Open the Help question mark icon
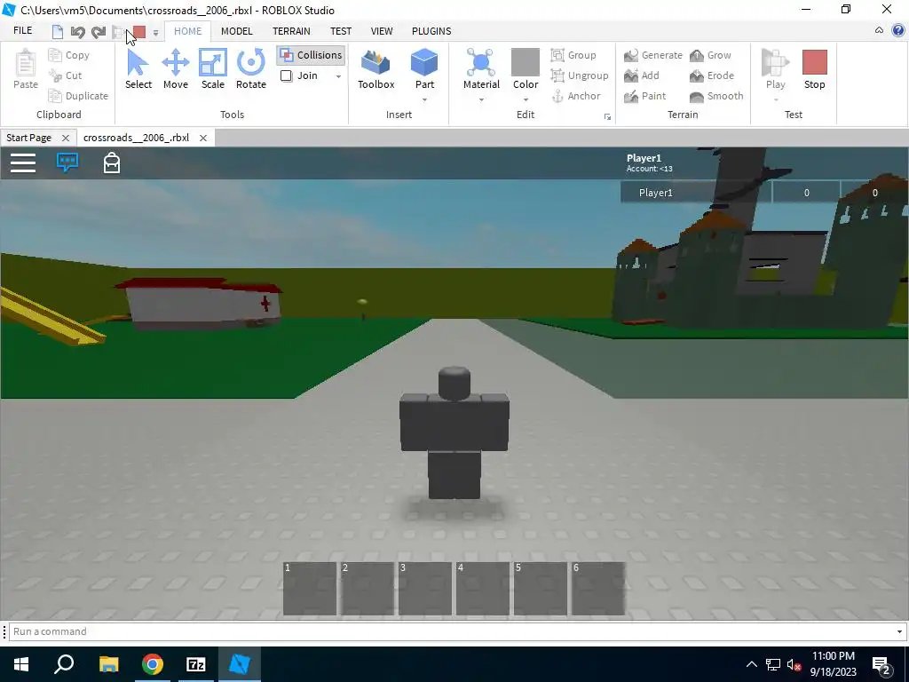This screenshot has width=909, height=682. (898, 31)
